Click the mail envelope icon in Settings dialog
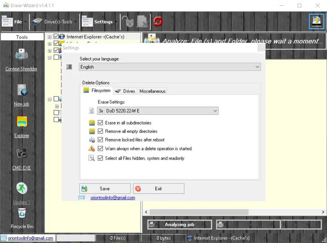The image size is (327, 243). click(82, 197)
